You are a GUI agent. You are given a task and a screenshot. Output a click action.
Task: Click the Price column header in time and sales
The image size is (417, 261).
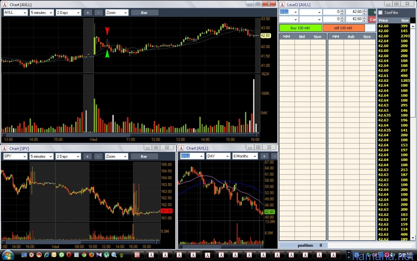click(384, 20)
